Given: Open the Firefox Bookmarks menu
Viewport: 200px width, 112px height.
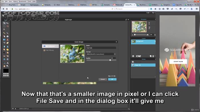Looking at the screenshot, I should coord(23,1).
